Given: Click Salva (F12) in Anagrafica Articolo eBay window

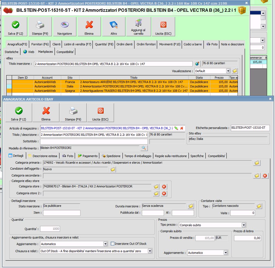Looking at the screenshot, I should pyautogui.click(x=19, y=113).
